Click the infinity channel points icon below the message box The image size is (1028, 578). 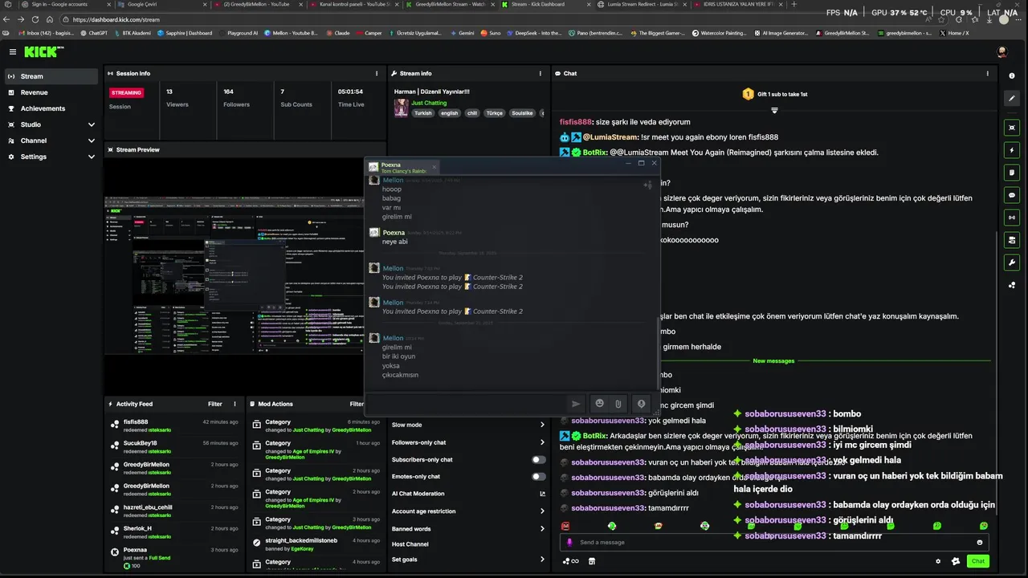click(x=571, y=561)
